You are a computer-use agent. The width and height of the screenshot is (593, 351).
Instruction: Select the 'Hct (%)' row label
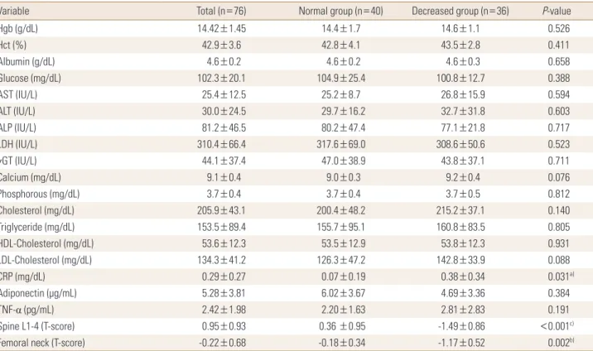point(13,45)
